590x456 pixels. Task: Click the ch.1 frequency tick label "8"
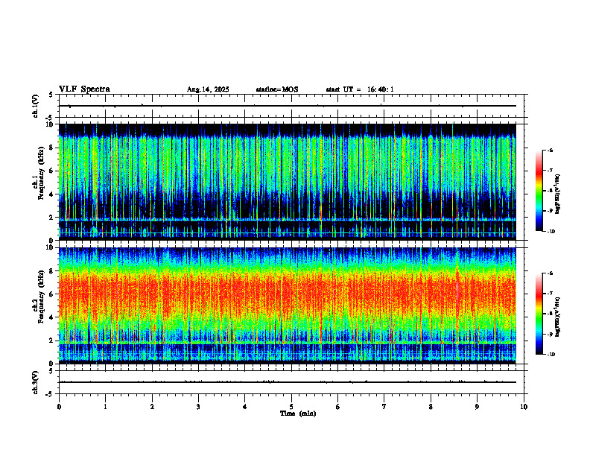52,148
